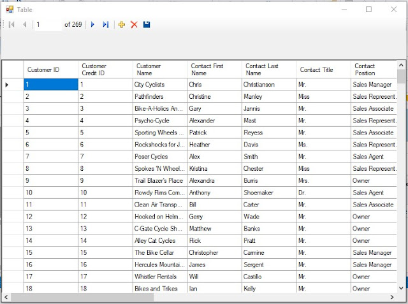Maximize the Table window
This screenshot has height=304, width=408.
(368, 10)
